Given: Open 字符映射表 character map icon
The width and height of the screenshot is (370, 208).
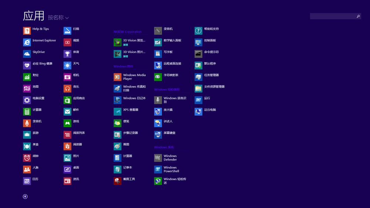Looking at the screenshot, I should pyautogui.click(x=158, y=77).
